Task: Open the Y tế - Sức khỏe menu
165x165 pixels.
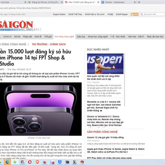Action: [118, 37]
